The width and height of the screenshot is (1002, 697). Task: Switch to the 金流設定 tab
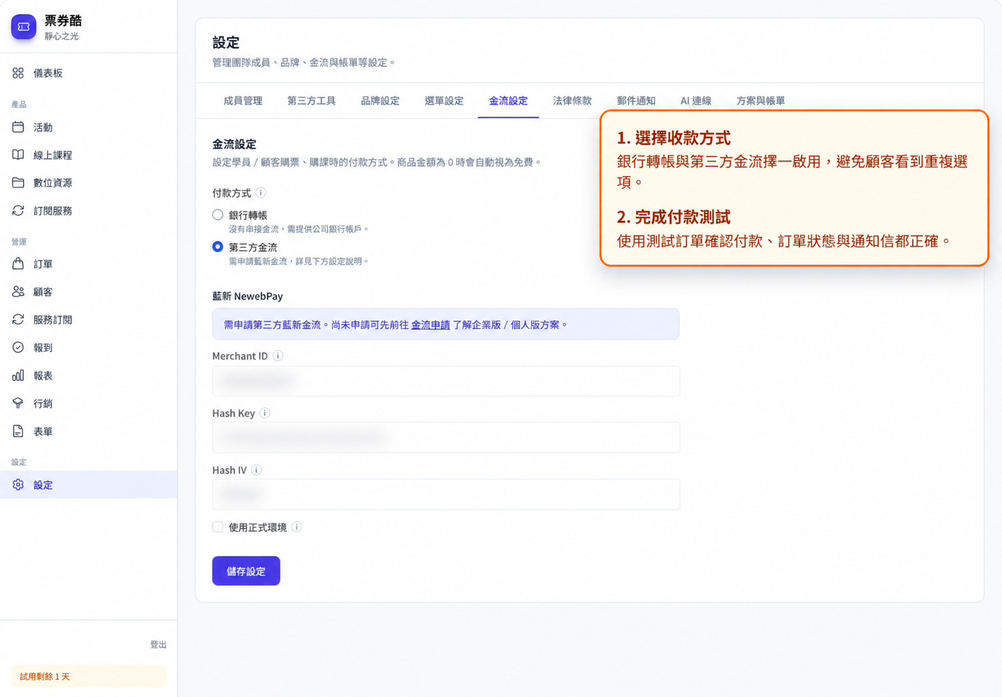508,101
